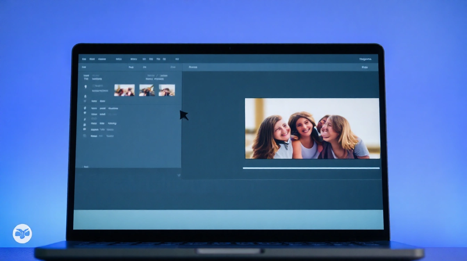Click the far-right item in the top menu bar
467x261 pixels.
point(365,59)
